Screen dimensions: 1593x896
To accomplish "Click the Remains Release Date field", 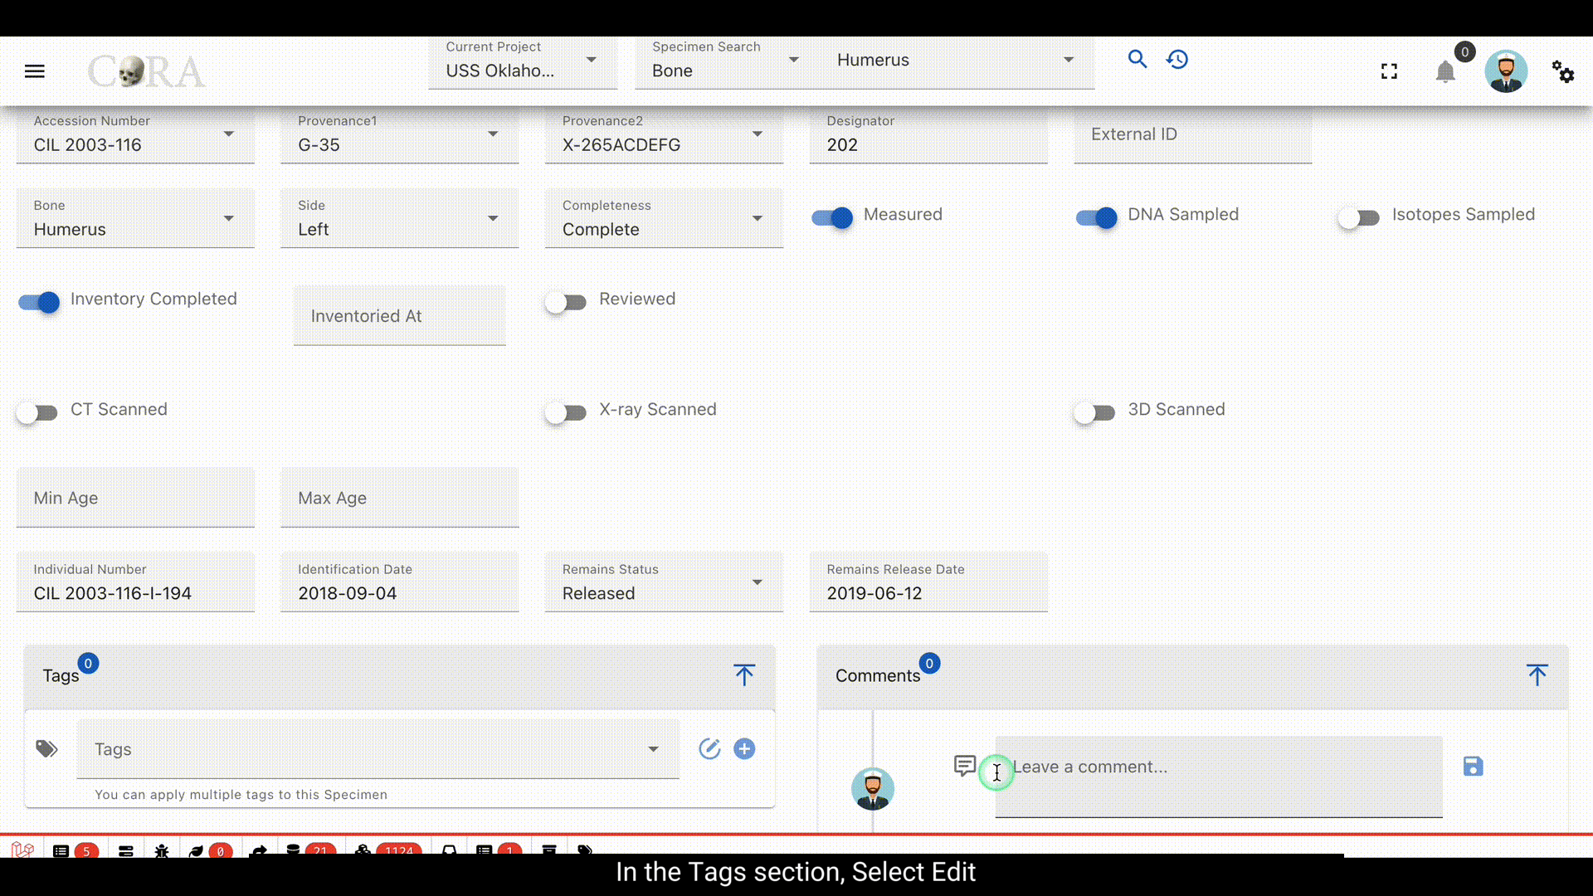I will (x=928, y=582).
